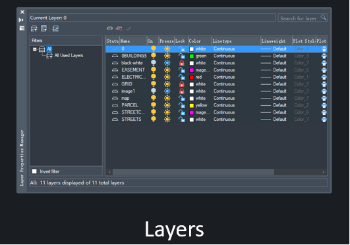This screenshot has width=350, height=245.
Task: Open the Layer States Manager icon
Action: point(55,28)
